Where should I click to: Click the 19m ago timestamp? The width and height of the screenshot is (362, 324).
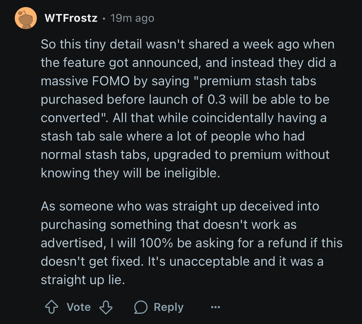(132, 18)
